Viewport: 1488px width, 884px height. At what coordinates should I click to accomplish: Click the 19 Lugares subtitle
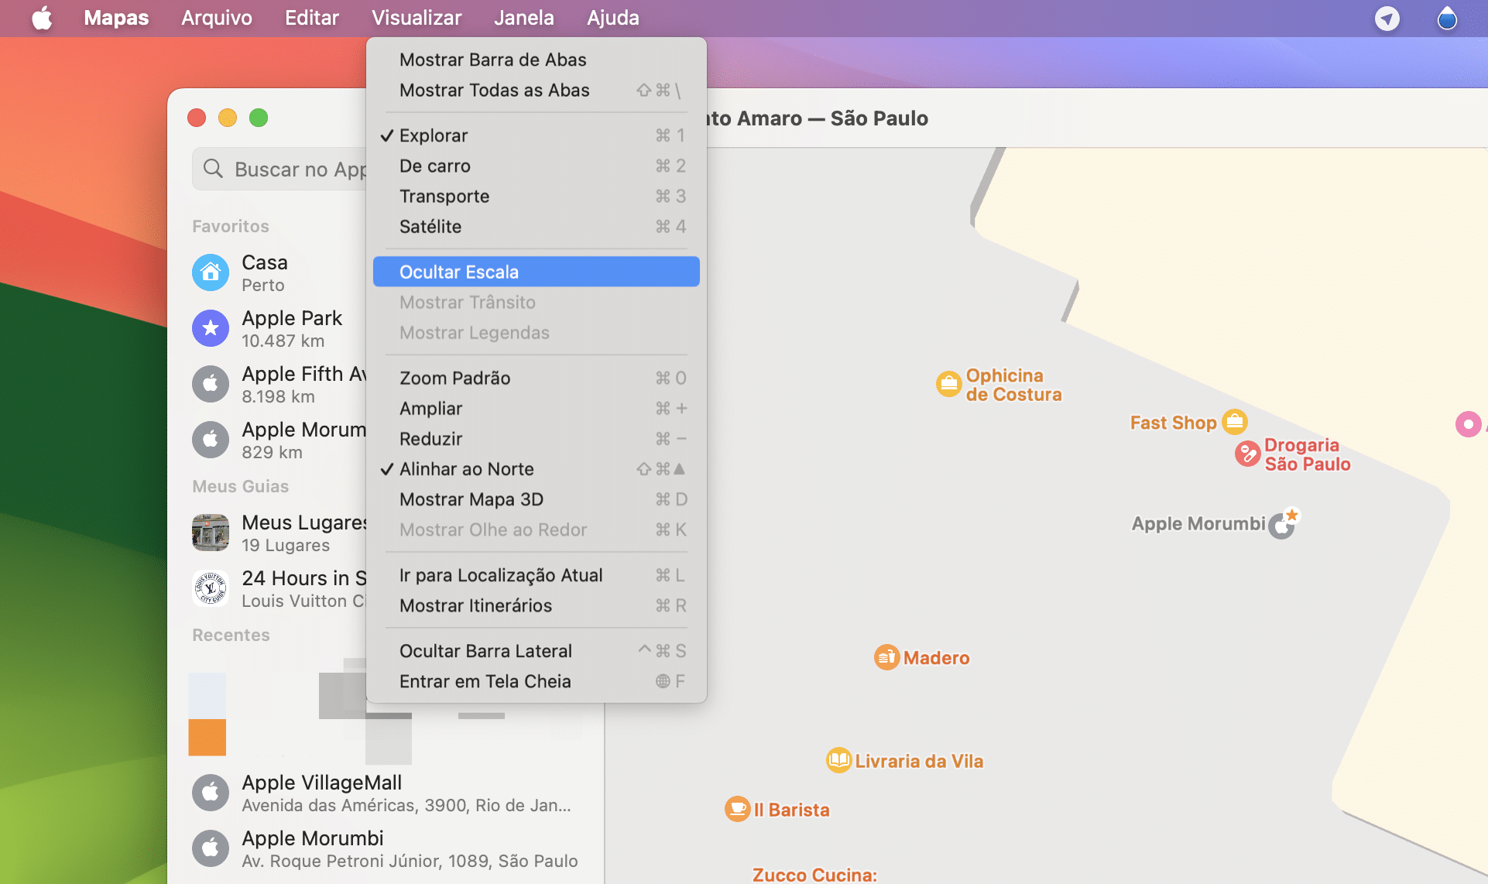coord(286,545)
